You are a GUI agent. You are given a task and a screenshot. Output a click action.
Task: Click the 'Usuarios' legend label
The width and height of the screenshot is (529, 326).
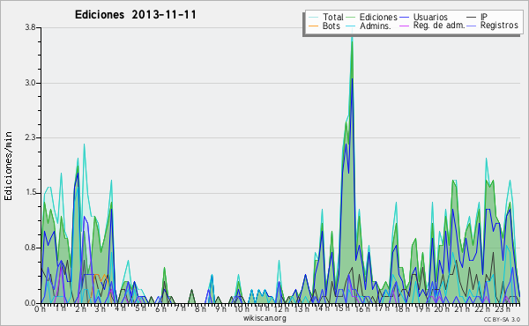click(430, 17)
